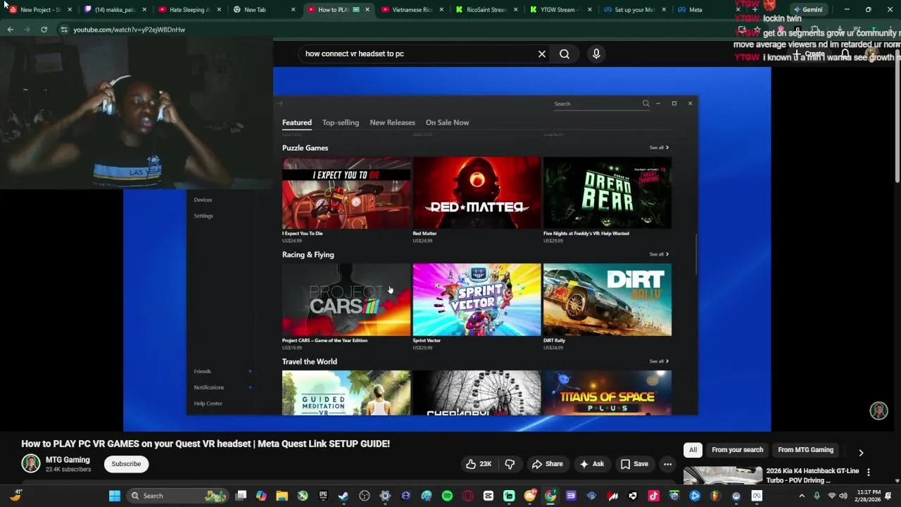Open the New Releases tab in the video
This screenshot has height=507, width=901.
tap(392, 123)
